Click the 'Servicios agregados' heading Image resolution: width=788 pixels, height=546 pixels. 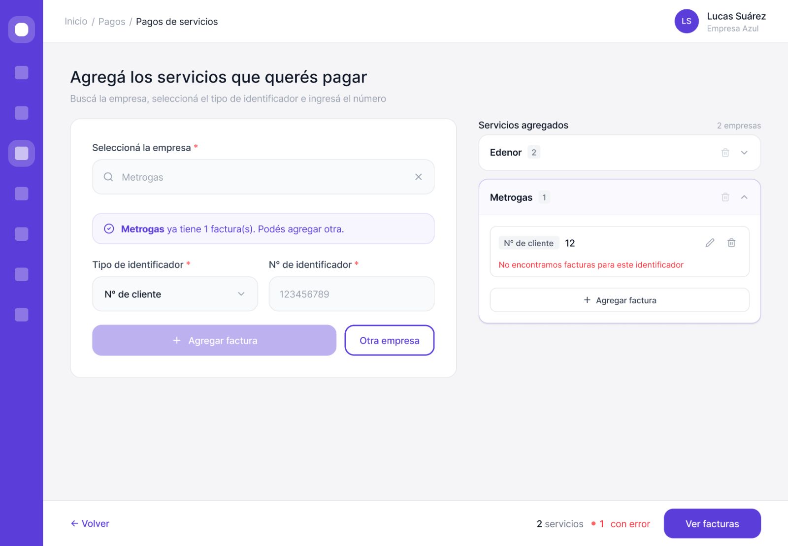click(523, 125)
